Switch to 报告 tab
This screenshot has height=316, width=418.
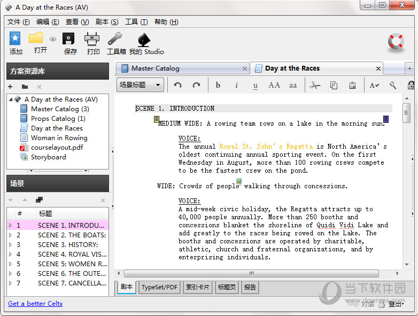tap(250, 288)
